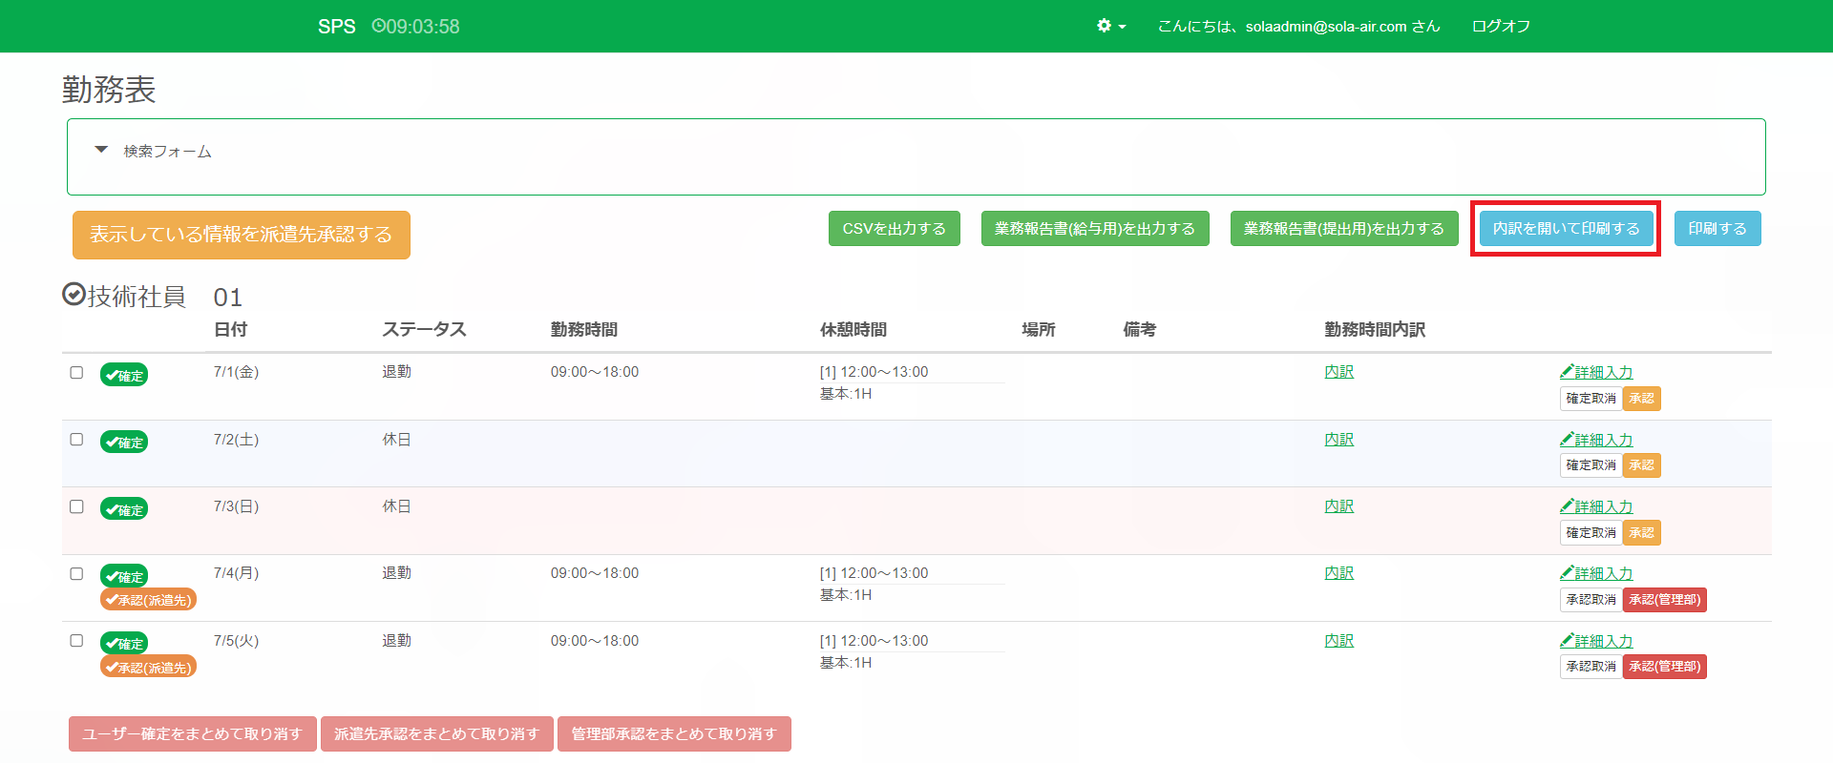Click pencil icon for 7/5 detail entry

pos(1567,640)
